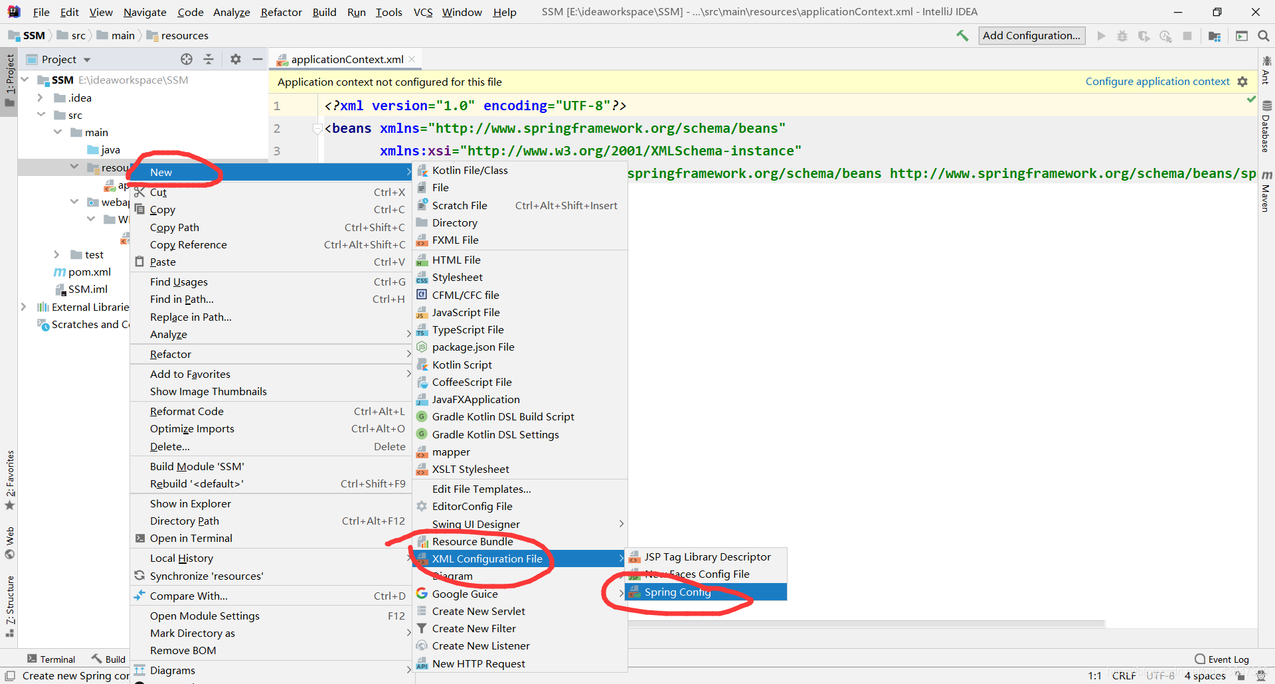1275x684 pixels.
Task: Choose New HTTP Request
Action: (520, 663)
